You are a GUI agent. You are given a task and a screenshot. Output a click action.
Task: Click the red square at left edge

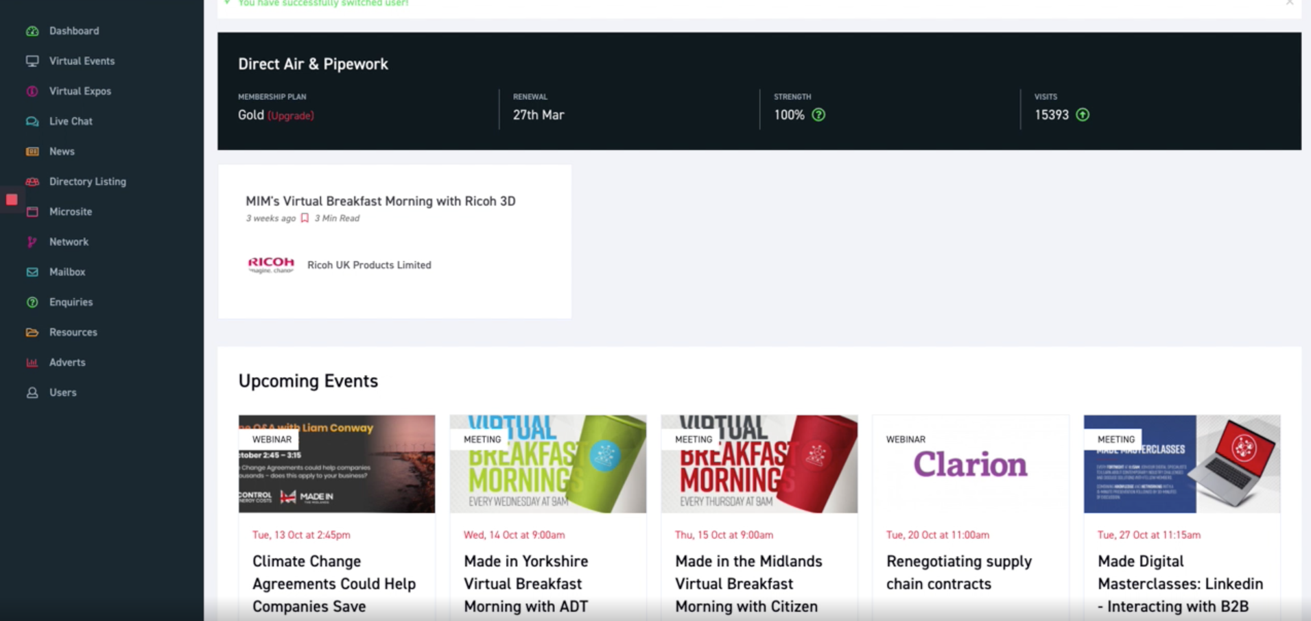tap(12, 199)
